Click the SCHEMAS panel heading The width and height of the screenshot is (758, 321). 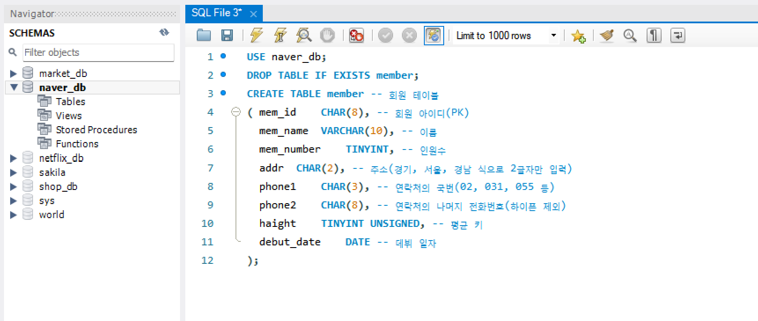click(32, 33)
